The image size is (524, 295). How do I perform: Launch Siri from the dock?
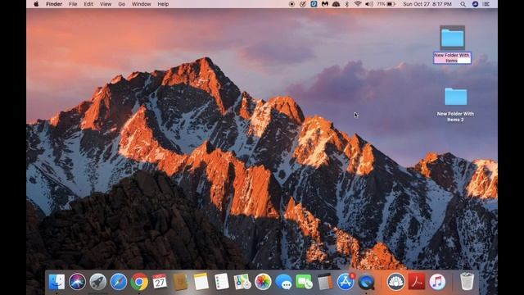point(77,282)
